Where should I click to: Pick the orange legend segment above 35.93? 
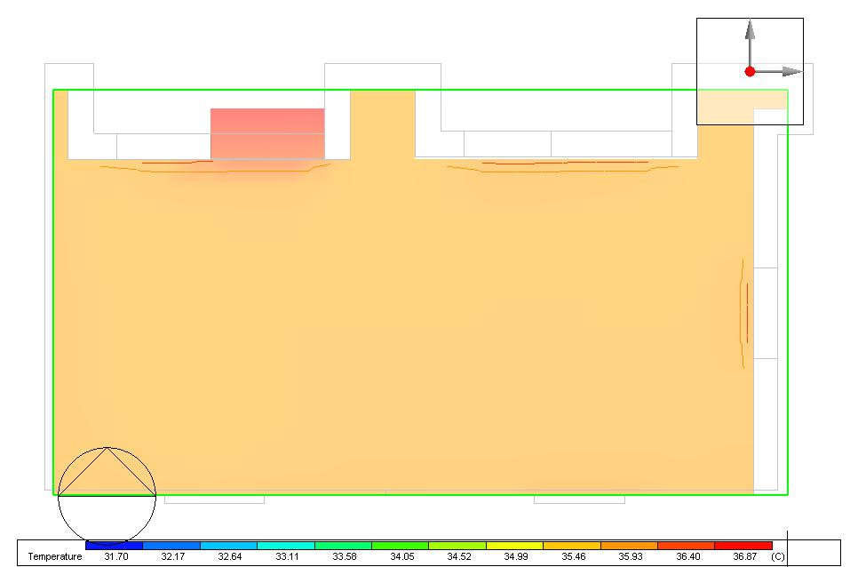point(629,546)
